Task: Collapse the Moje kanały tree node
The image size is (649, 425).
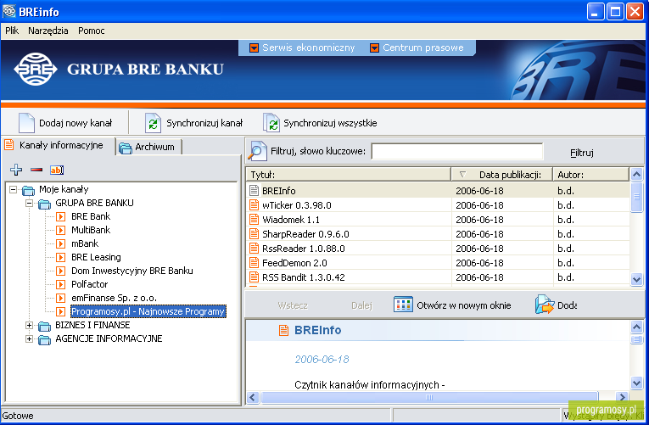Action: pyautogui.click(x=14, y=189)
